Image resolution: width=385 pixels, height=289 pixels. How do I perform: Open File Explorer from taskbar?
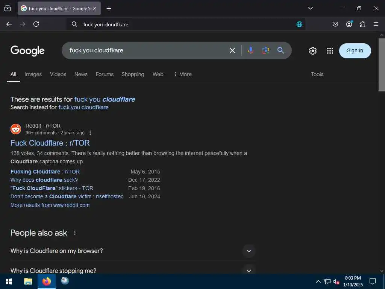pos(28,281)
